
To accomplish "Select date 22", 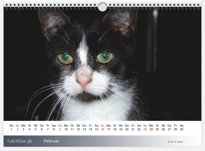I will [139, 129].
